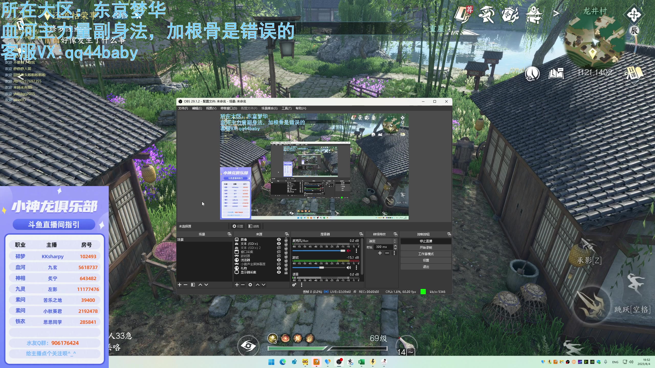Add a transition with the plus icon
The width and height of the screenshot is (655, 368).
tap(380, 253)
